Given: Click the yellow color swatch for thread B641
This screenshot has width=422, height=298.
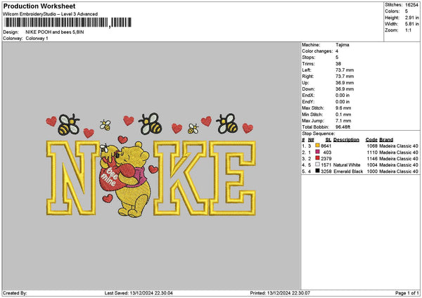Looking at the screenshot, I should [x=318, y=145].
